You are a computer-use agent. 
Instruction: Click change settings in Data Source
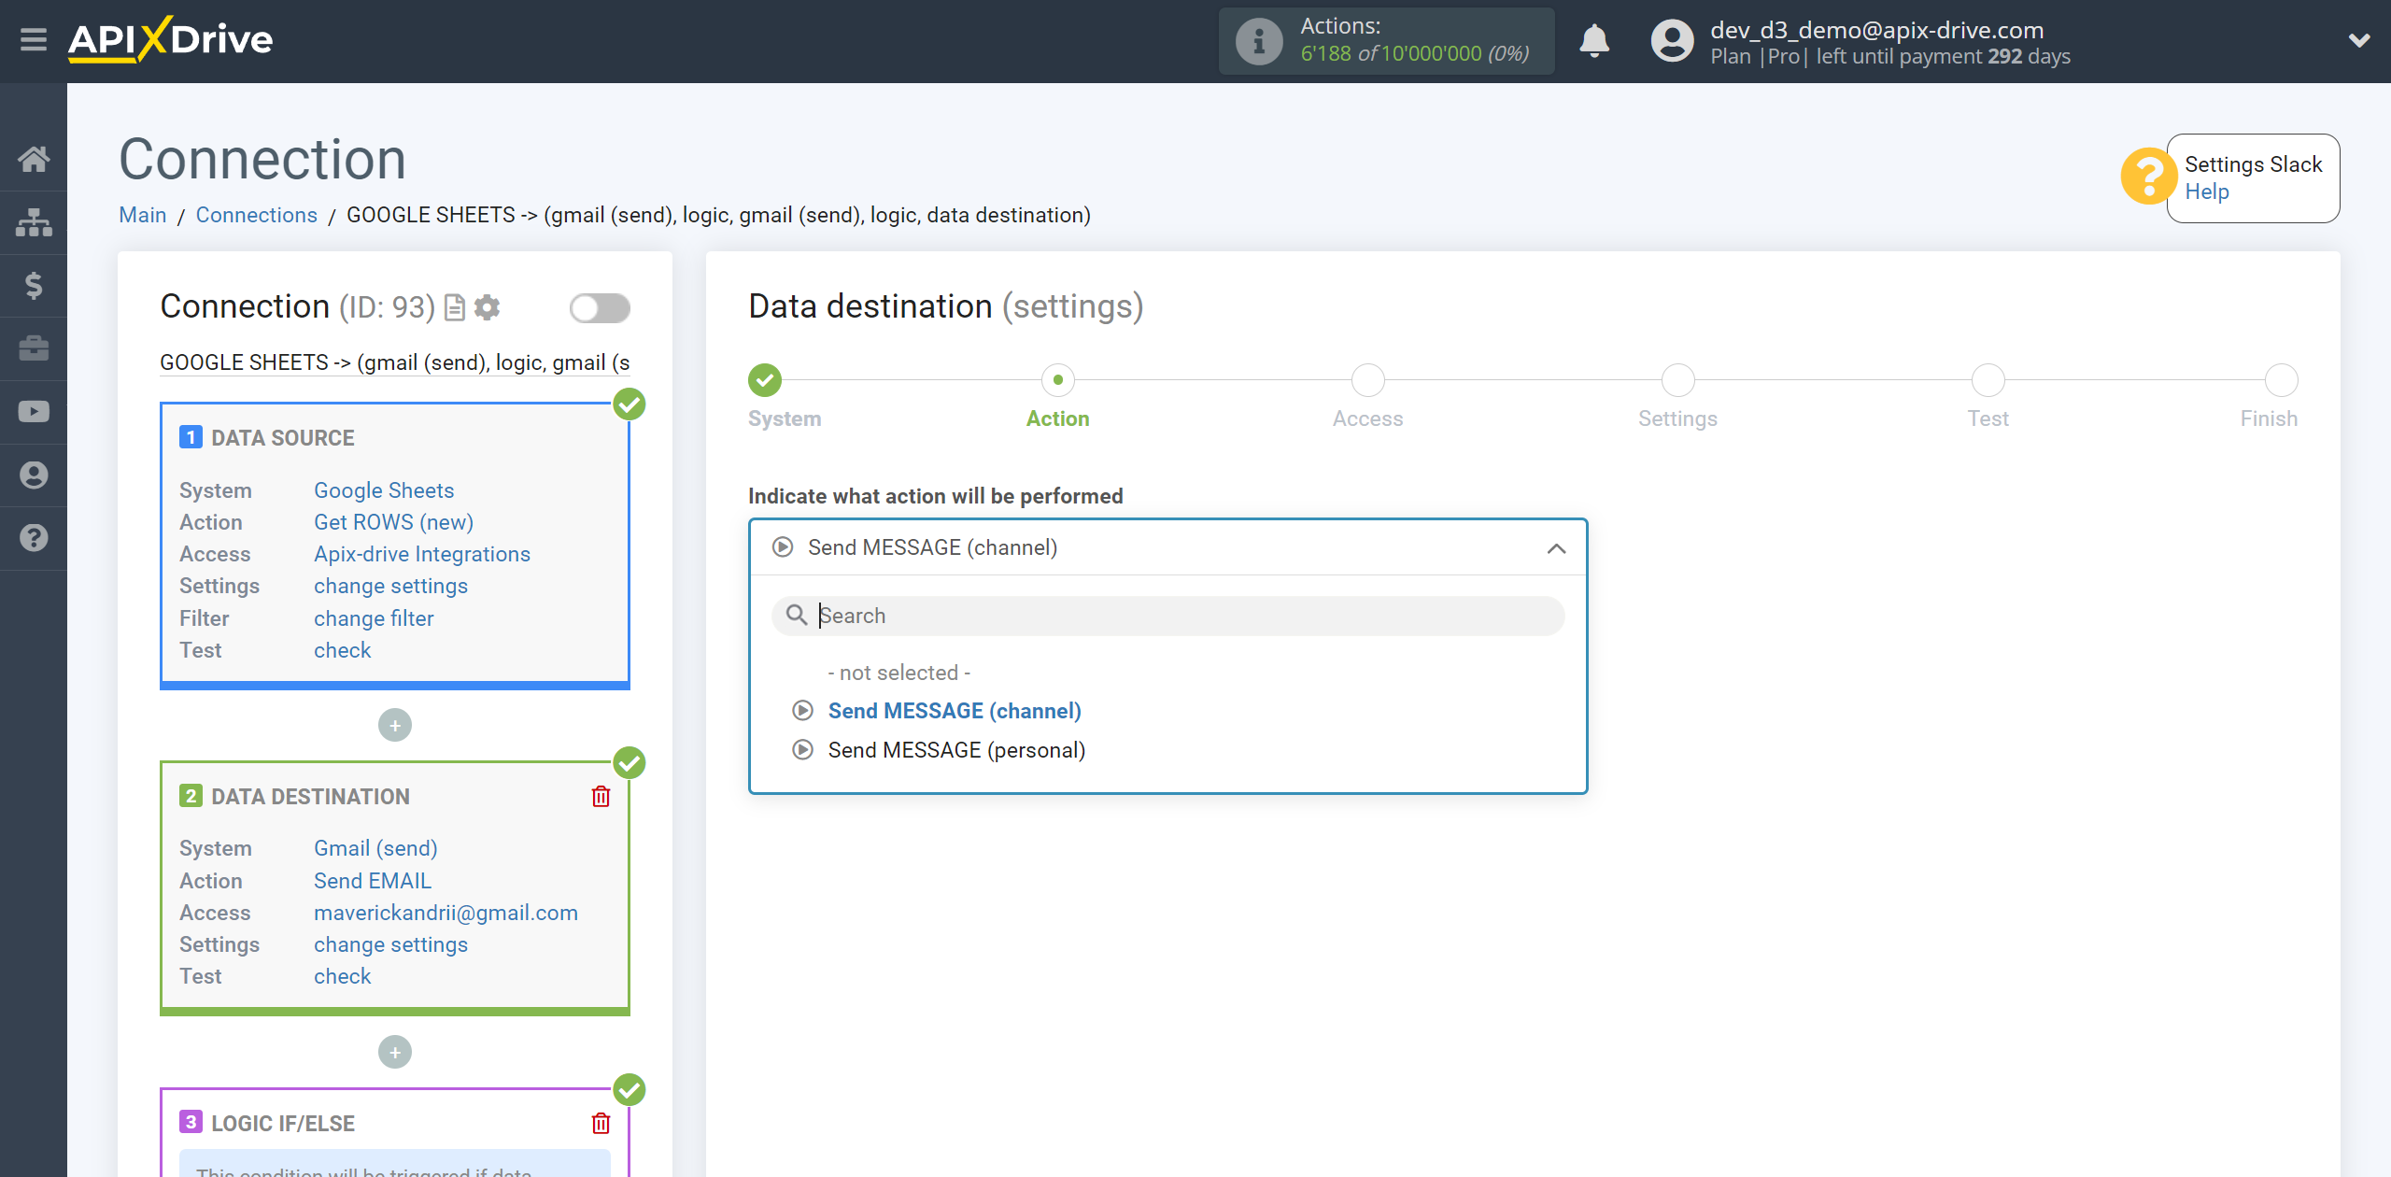[x=390, y=586]
